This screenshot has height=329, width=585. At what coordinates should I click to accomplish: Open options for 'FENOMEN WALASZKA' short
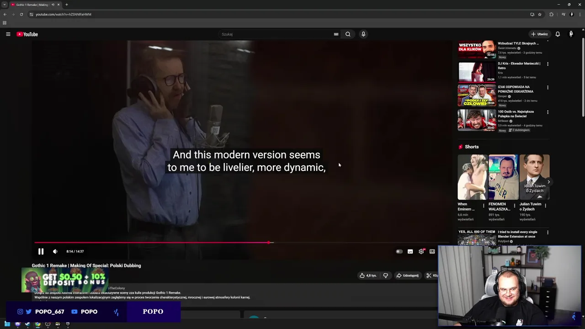(x=515, y=206)
